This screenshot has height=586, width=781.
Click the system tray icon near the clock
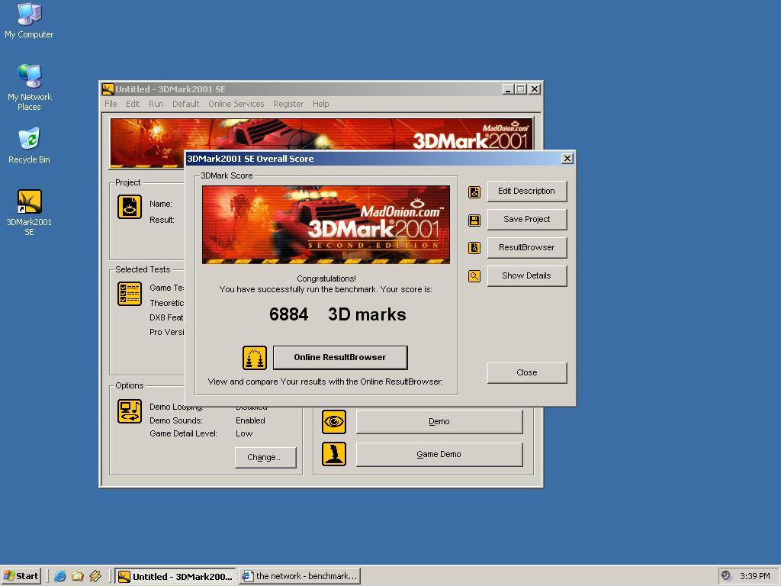726,576
